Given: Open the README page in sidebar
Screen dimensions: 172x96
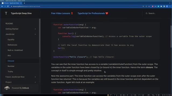Looking at the screenshot, I should point(9,23).
